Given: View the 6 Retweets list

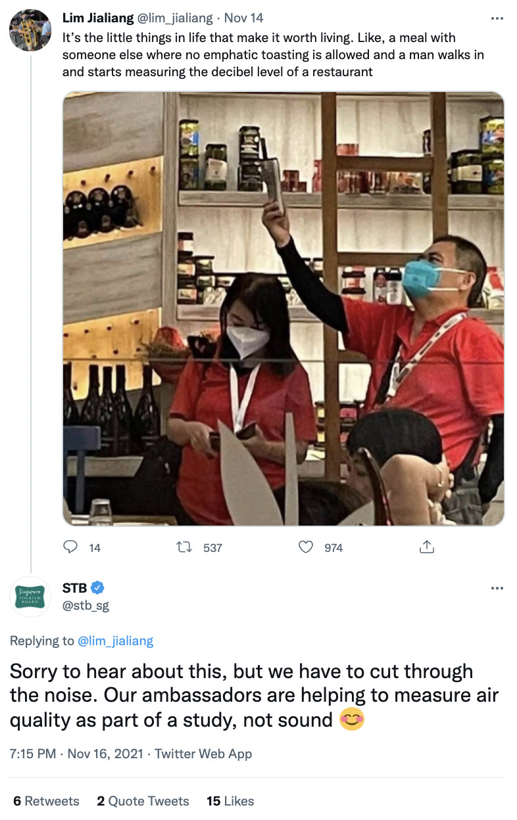Looking at the screenshot, I should tap(46, 801).
